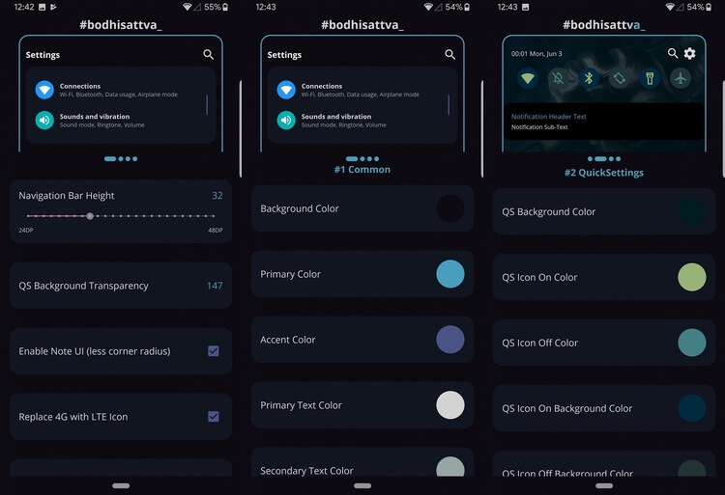Screen dimensions: 725x495
Task: Tap the #2 QuickSettings section heading
Action: pyautogui.click(x=604, y=173)
